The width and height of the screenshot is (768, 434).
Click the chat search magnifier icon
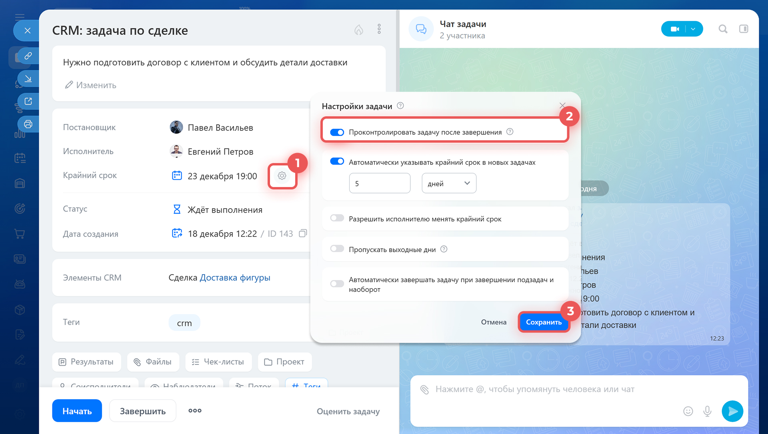pyautogui.click(x=722, y=29)
